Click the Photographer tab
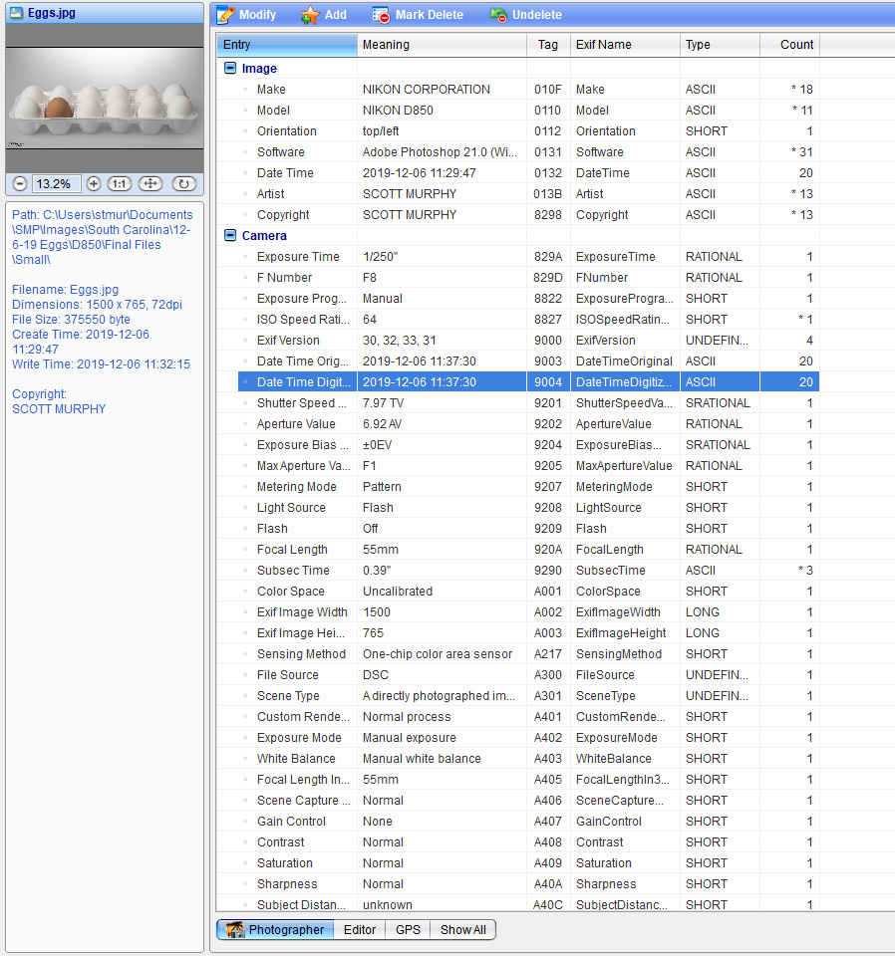The width and height of the screenshot is (895, 956). coord(275,930)
